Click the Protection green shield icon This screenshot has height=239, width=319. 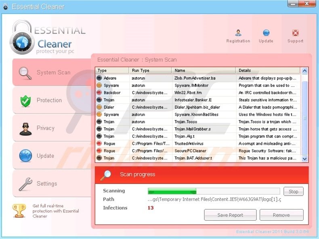[25, 101]
